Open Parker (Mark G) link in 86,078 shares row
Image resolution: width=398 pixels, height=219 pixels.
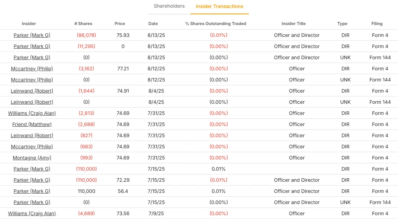(32, 35)
